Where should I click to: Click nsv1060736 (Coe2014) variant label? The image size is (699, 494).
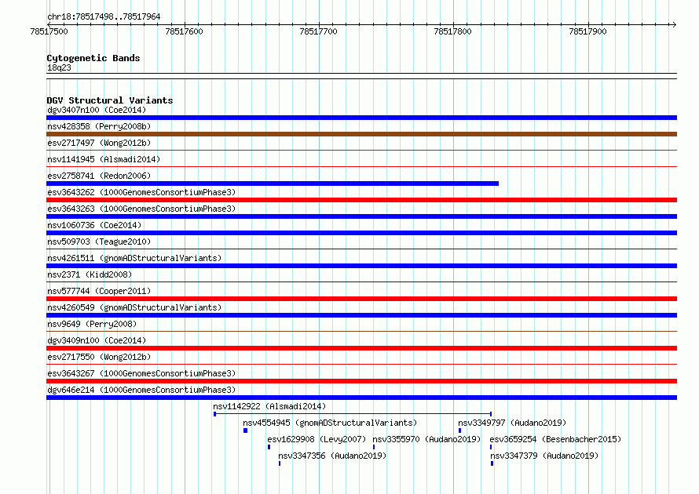[x=94, y=225]
